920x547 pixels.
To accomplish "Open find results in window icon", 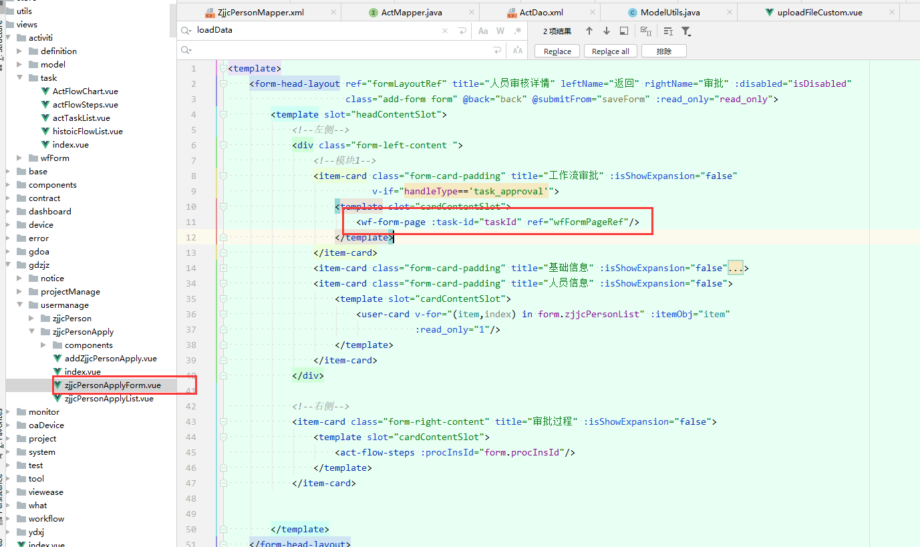I will coord(623,31).
